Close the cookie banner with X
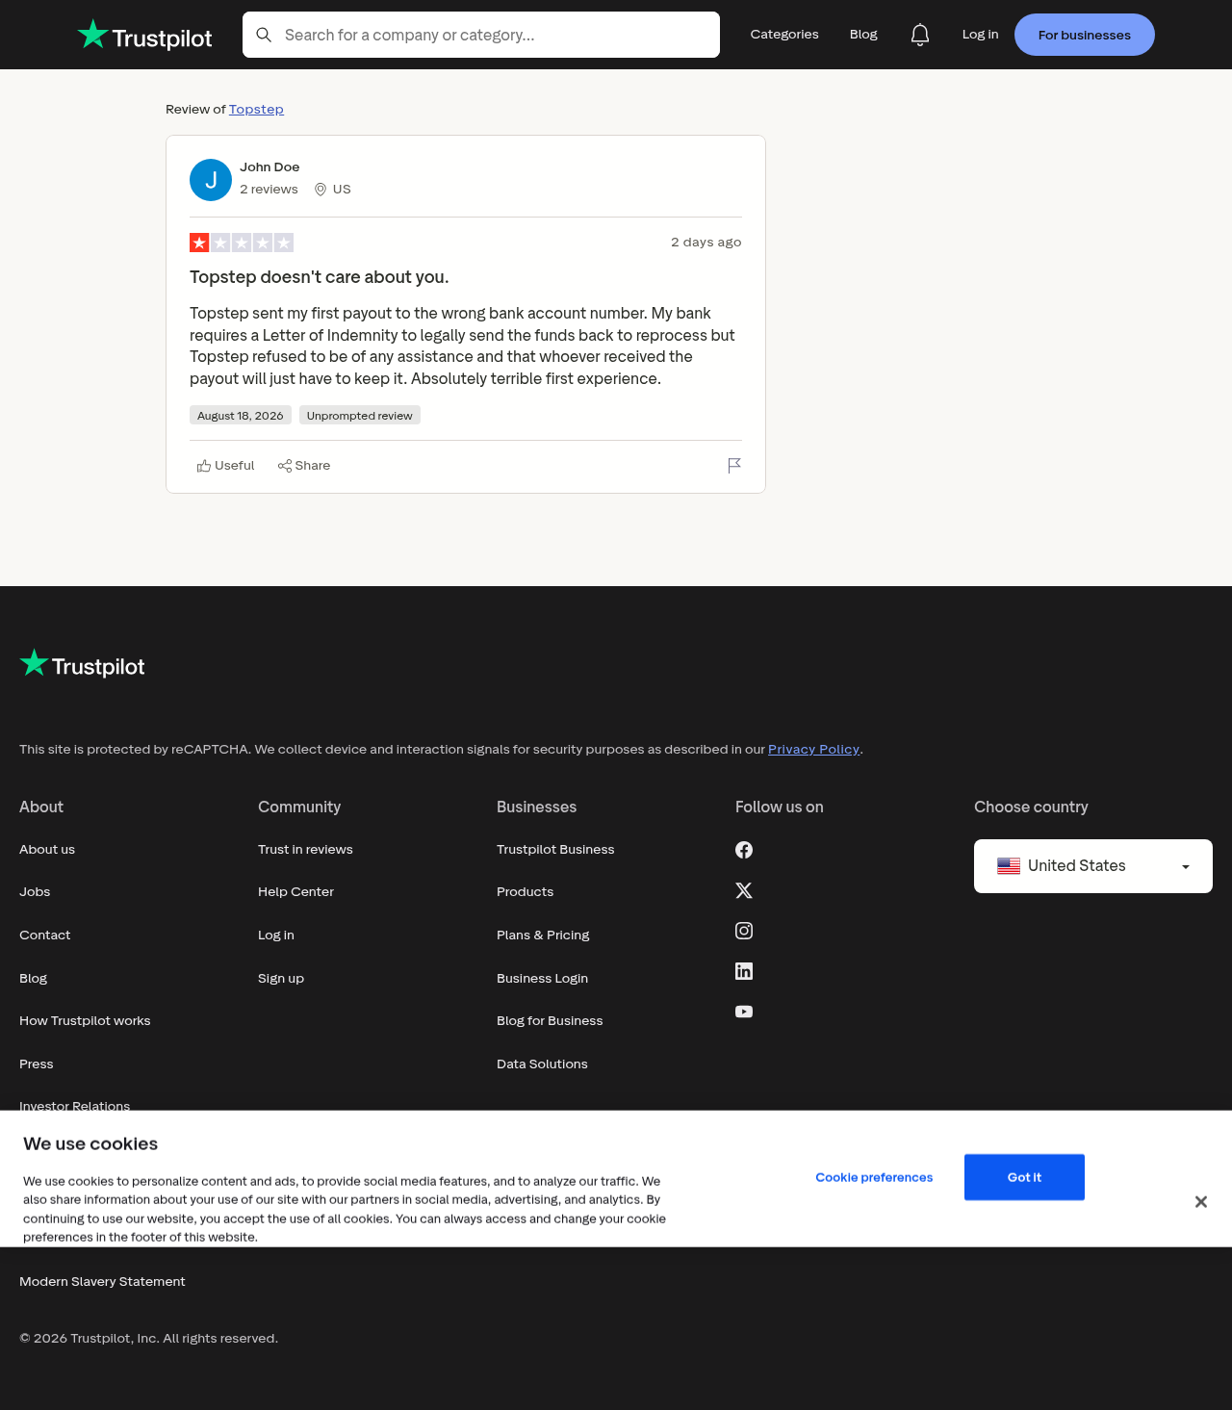The image size is (1232, 1410). click(1201, 1202)
